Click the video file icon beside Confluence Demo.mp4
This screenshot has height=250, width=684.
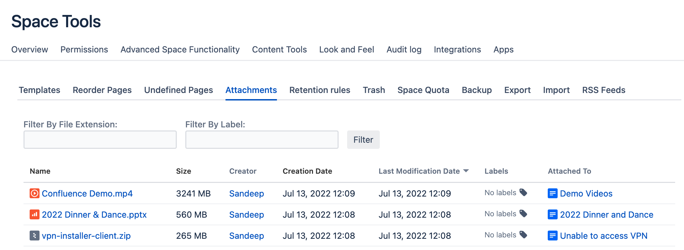(x=34, y=193)
